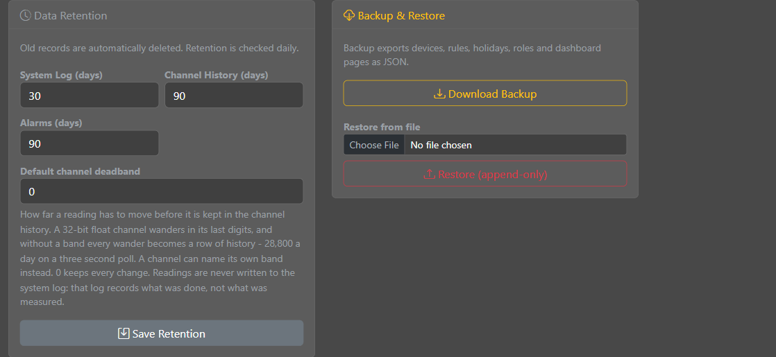Save the retention settings
This screenshot has width=776, height=357.
click(x=161, y=333)
